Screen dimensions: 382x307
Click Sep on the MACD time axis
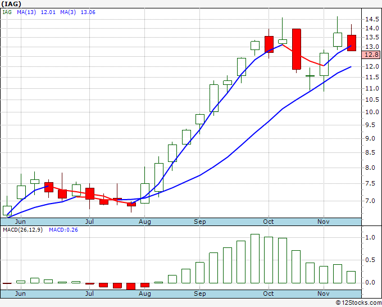(200, 294)
